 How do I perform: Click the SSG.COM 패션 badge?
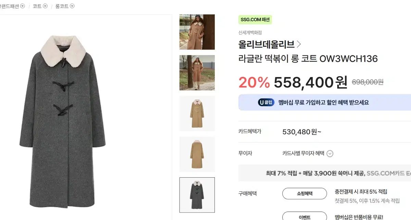pyautogui.click(x=255, y=20)
